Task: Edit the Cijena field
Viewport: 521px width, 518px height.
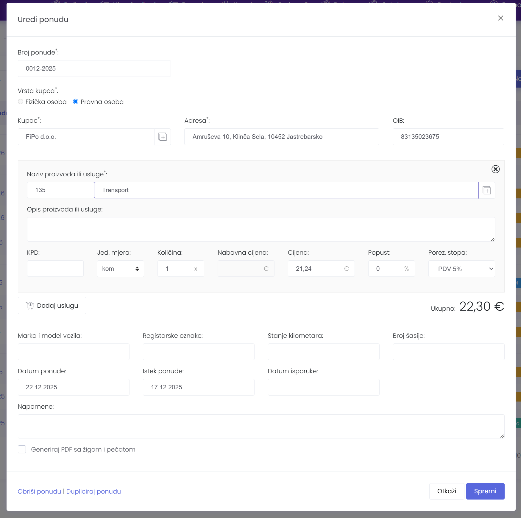Action: click(x=321, y=269)
